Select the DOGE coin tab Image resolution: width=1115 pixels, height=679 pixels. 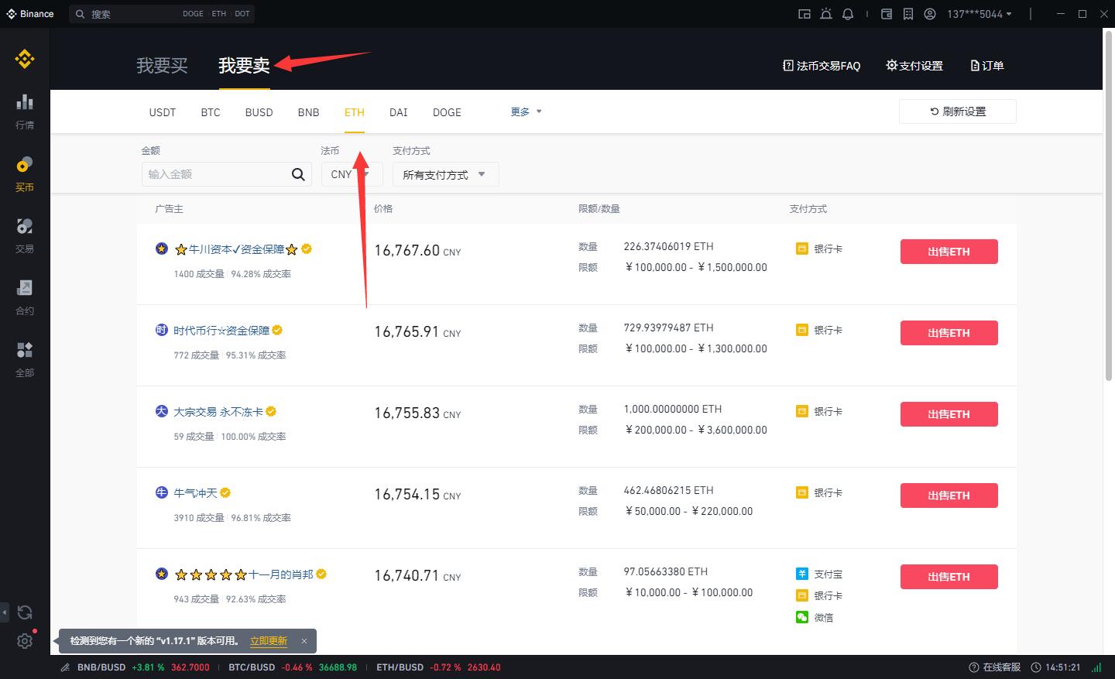click(x=447, y=112)
